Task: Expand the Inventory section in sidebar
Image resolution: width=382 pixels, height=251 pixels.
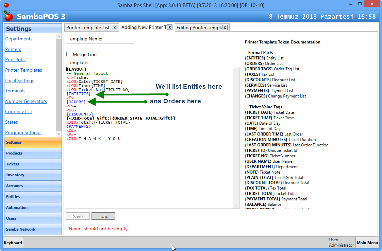Action: tap(33, 175)
